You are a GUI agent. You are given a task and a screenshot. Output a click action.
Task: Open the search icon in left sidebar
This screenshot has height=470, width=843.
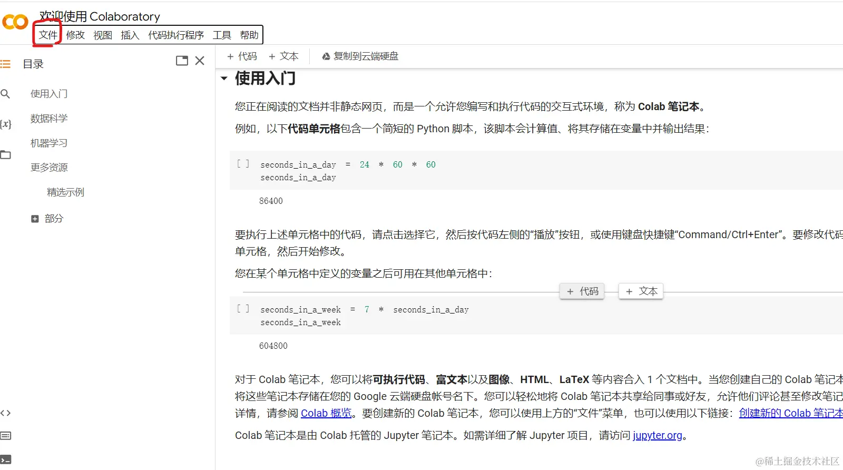(5, 94)
